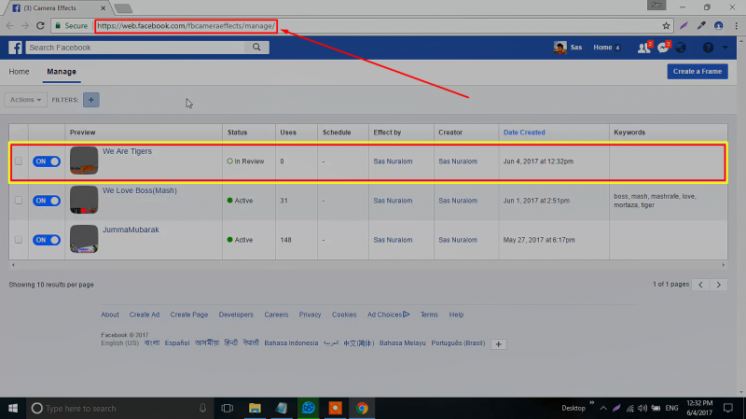Click the volume tray icon

coord(642,408)
